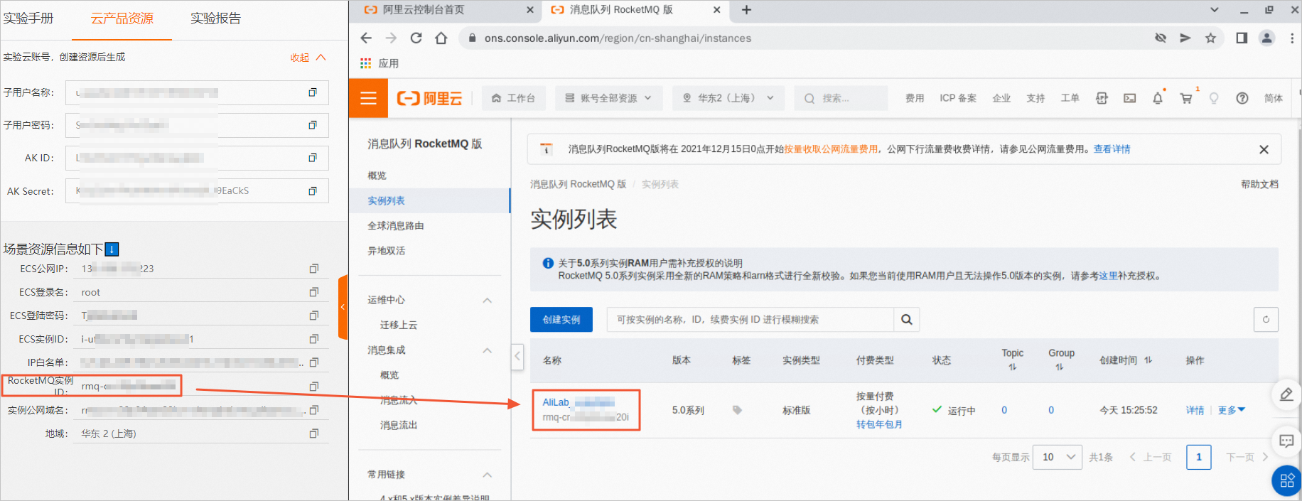This screenshot has height=501, width=1302.
Task: Open 消息流出 under 消息集成
Action: [399, 425]
